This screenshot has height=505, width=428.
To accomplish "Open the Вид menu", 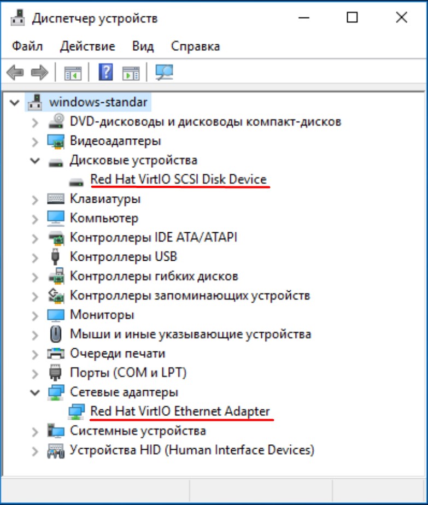I will tap(143, 46).
